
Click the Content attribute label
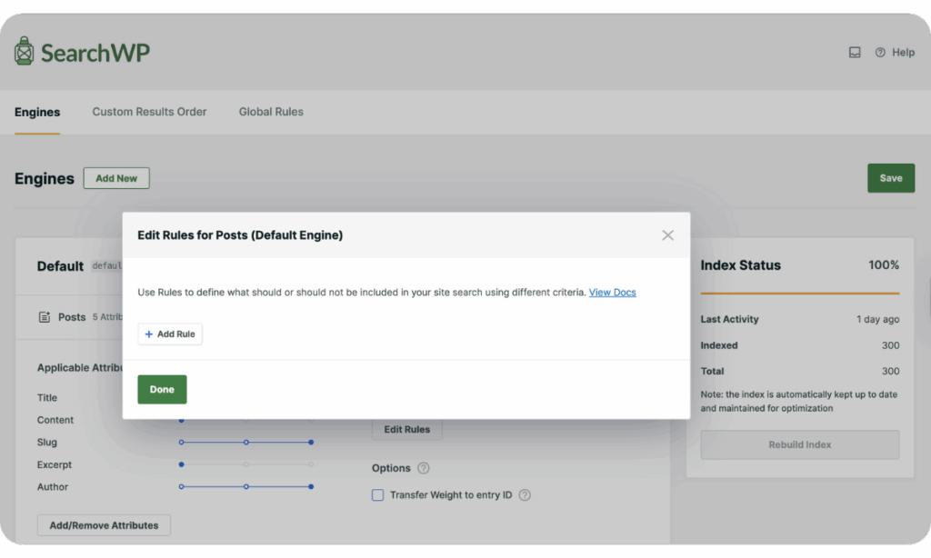point(55,420)
